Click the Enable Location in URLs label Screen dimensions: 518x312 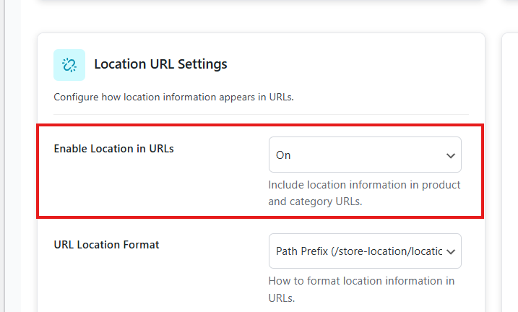pos(113,149)
